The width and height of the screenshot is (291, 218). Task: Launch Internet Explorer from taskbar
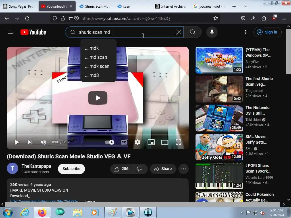click(x=25, y=212)
